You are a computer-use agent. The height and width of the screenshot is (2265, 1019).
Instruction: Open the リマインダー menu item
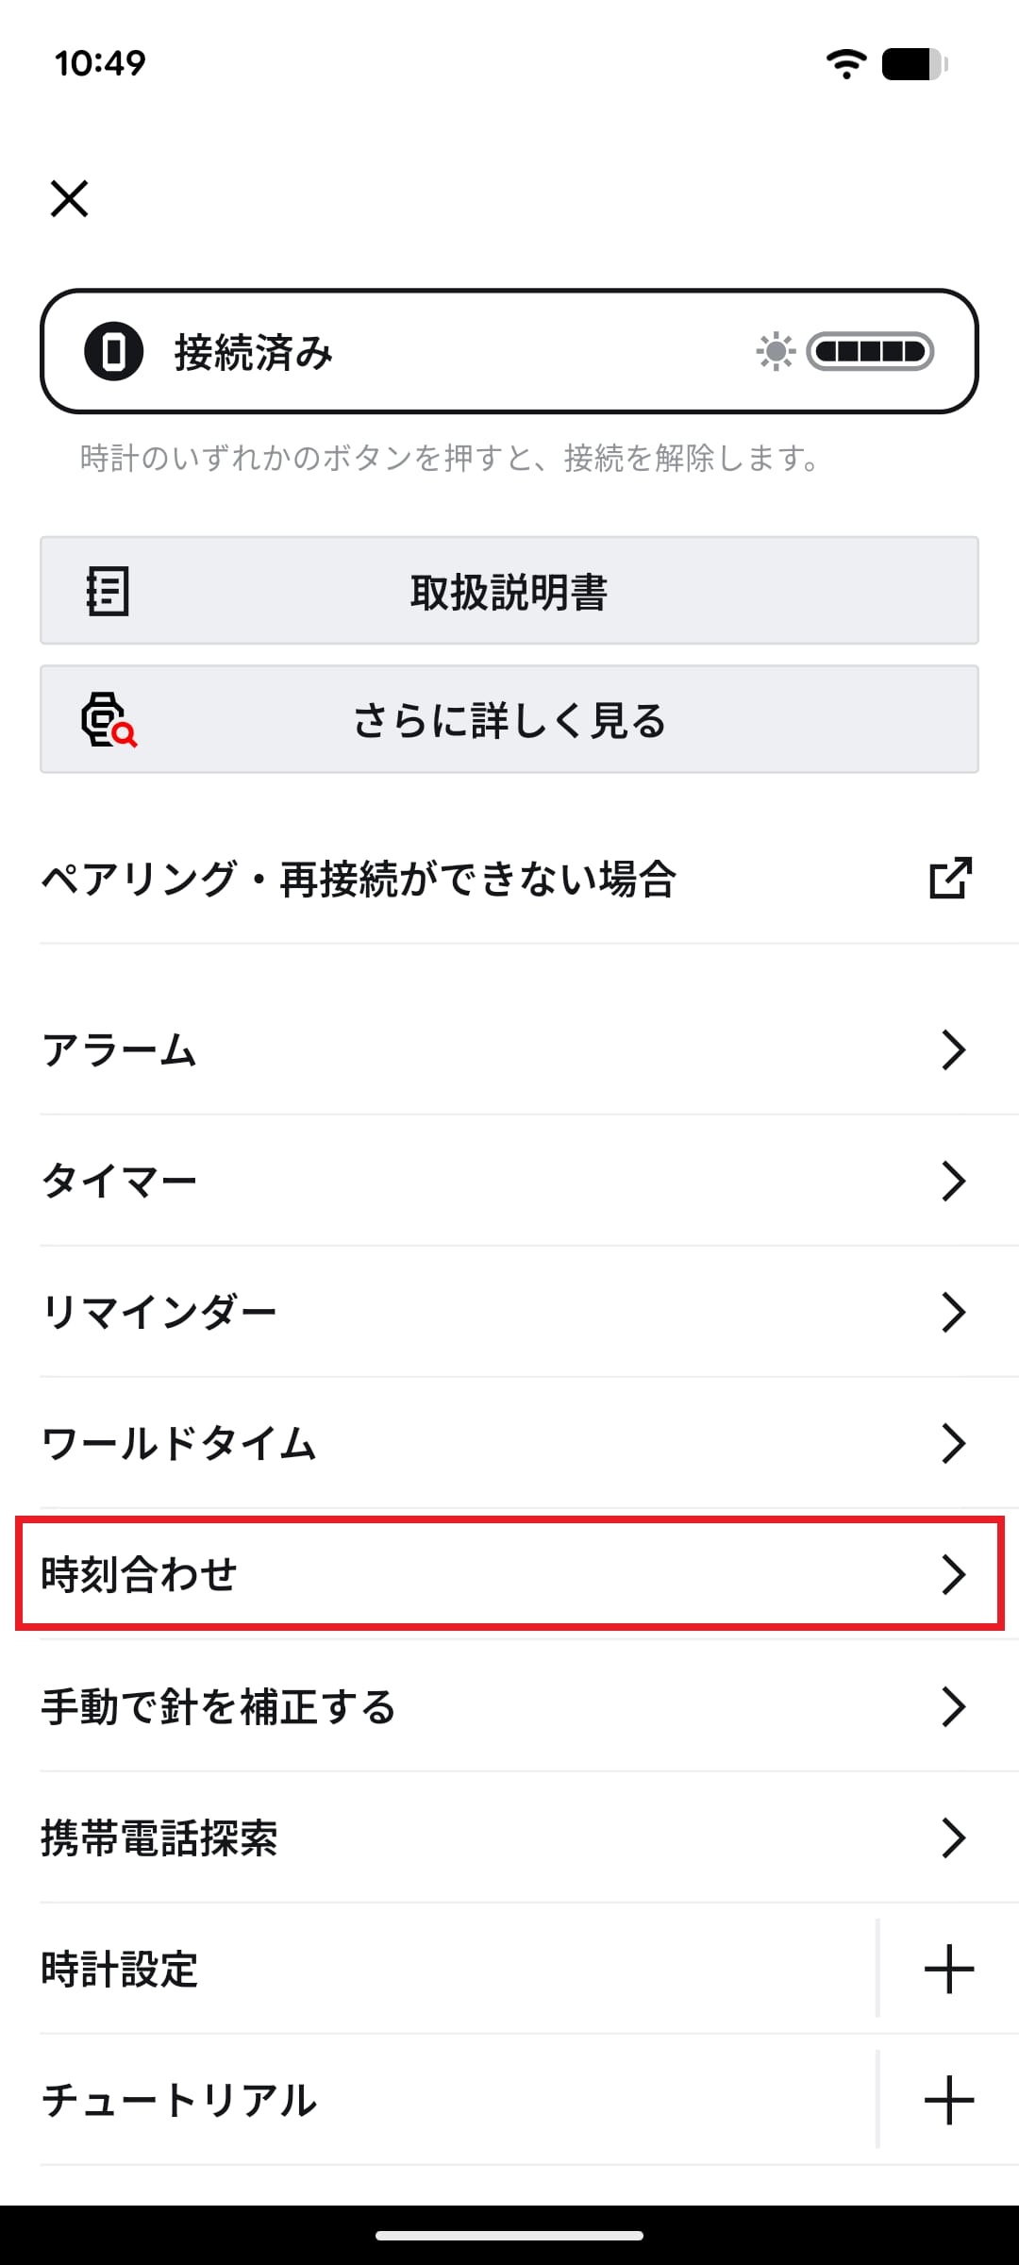point(509,1312)
